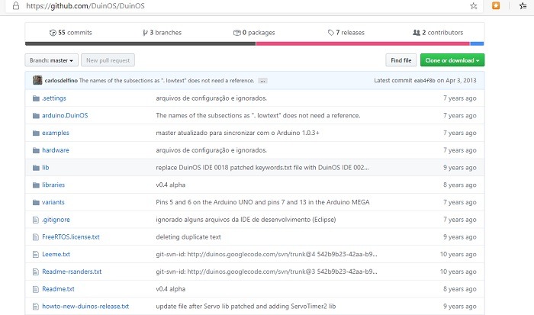
Task: Open commit 'replace DuinOS IDE 0018 patched' message
Action: pos(262,168)
